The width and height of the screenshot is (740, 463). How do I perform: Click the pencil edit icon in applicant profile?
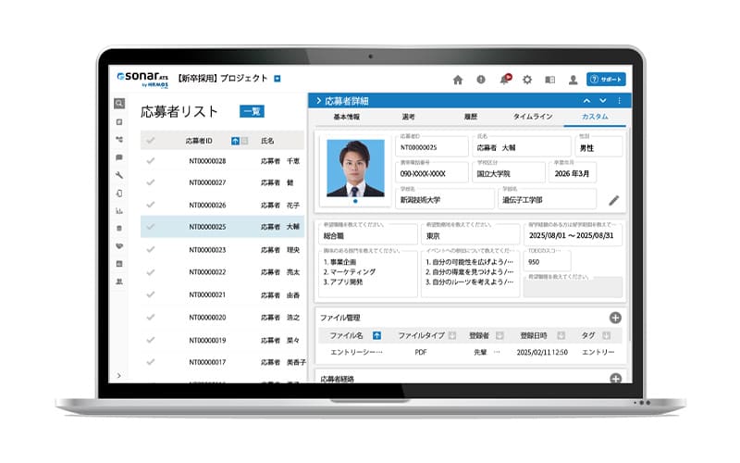613,200
